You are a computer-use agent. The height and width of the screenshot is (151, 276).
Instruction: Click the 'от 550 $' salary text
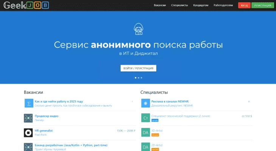pos(247,116)
